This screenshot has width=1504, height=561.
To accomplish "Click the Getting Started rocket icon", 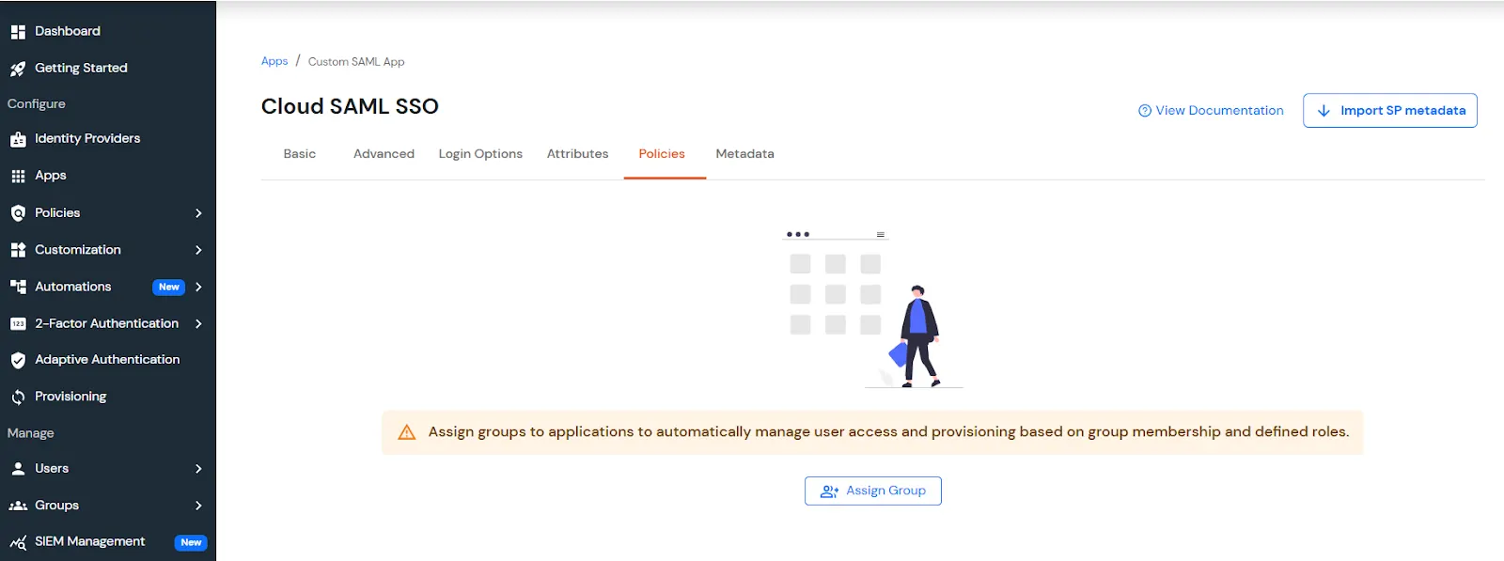I will point(18,69).
